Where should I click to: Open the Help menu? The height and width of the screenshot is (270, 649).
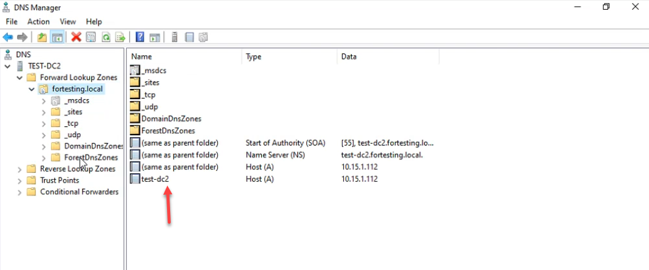(94, 22)
